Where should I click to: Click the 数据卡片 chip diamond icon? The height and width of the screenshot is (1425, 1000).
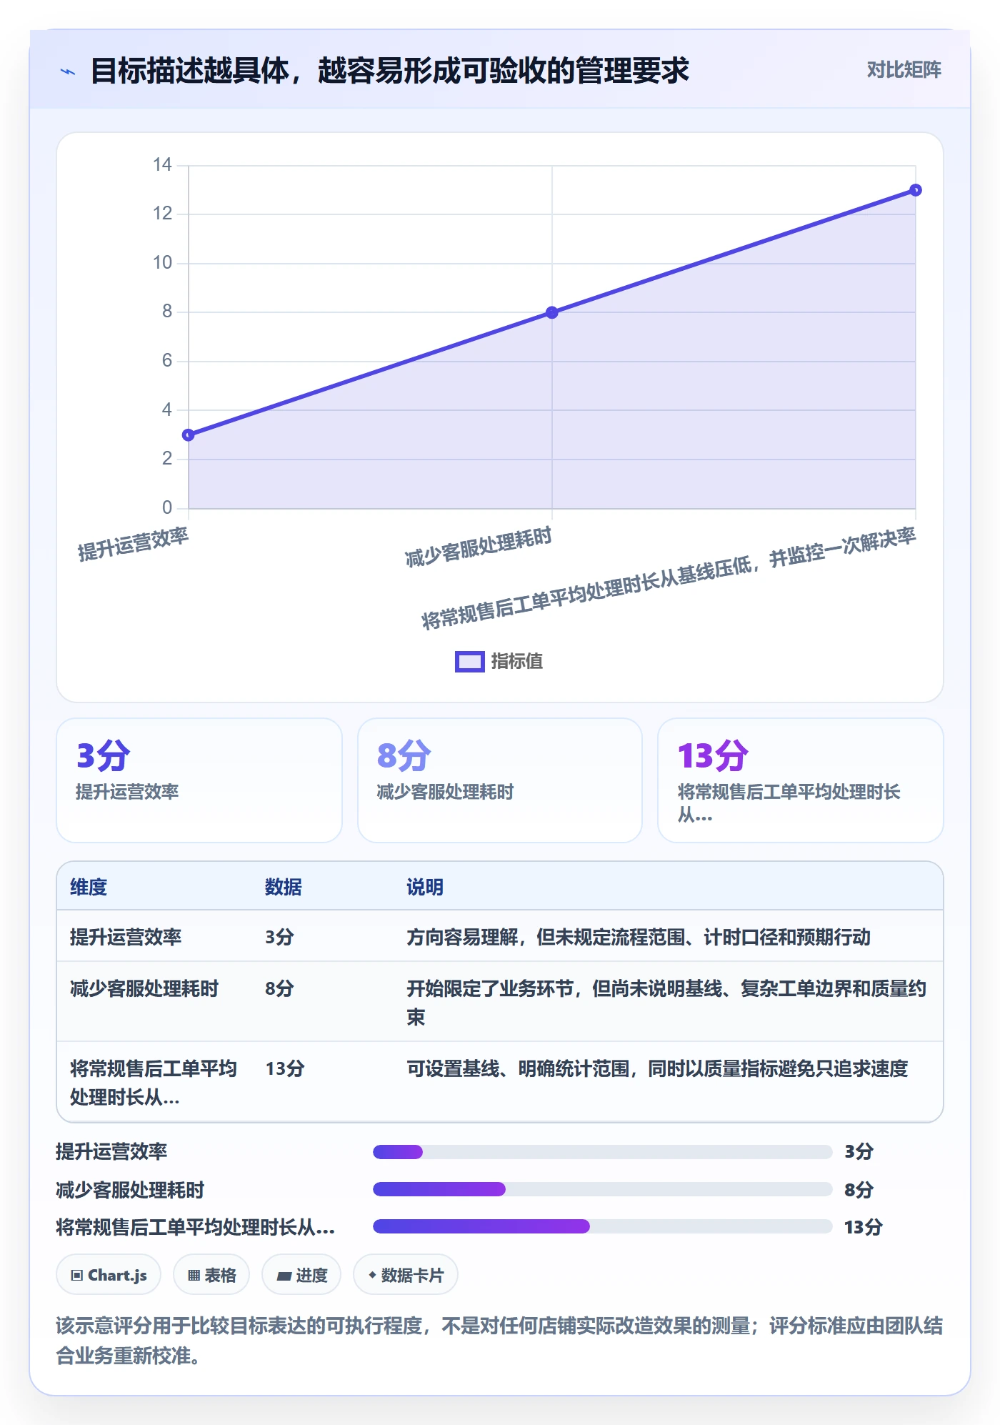click(x=372, y=1275)
